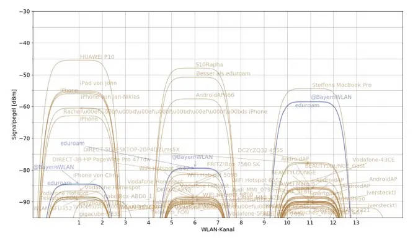This screenshot has width=418, height=238.
Task: Select the S10Rapha network label
Action: pos(209,64)
